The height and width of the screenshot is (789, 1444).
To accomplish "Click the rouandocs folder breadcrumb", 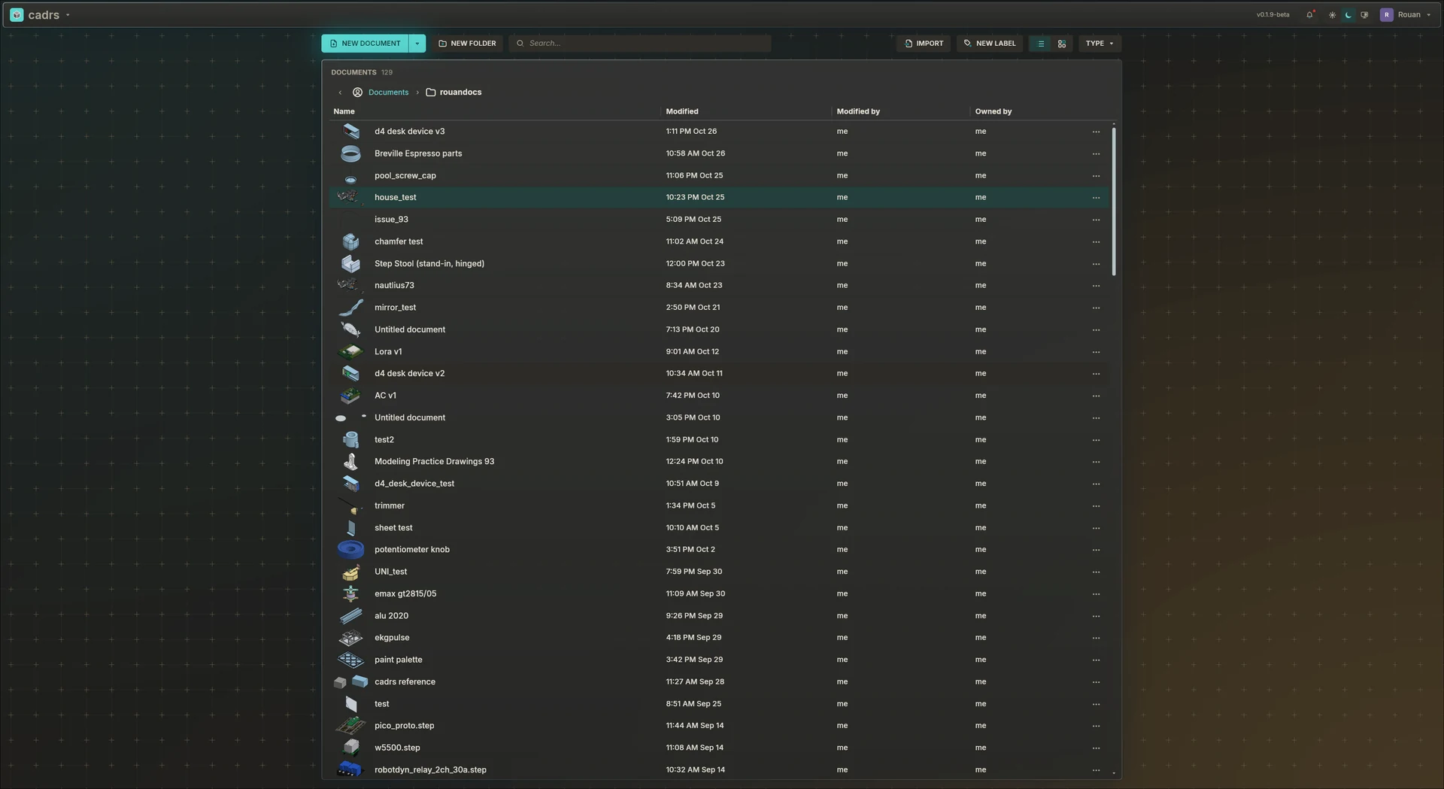I will point(454,93).
